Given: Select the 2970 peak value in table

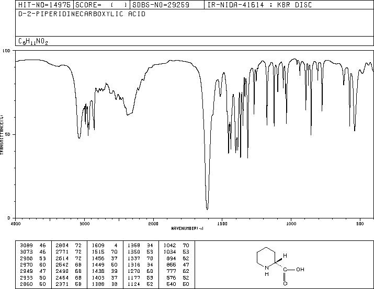Looking at the screenshot, I should [x=26, y=264].
